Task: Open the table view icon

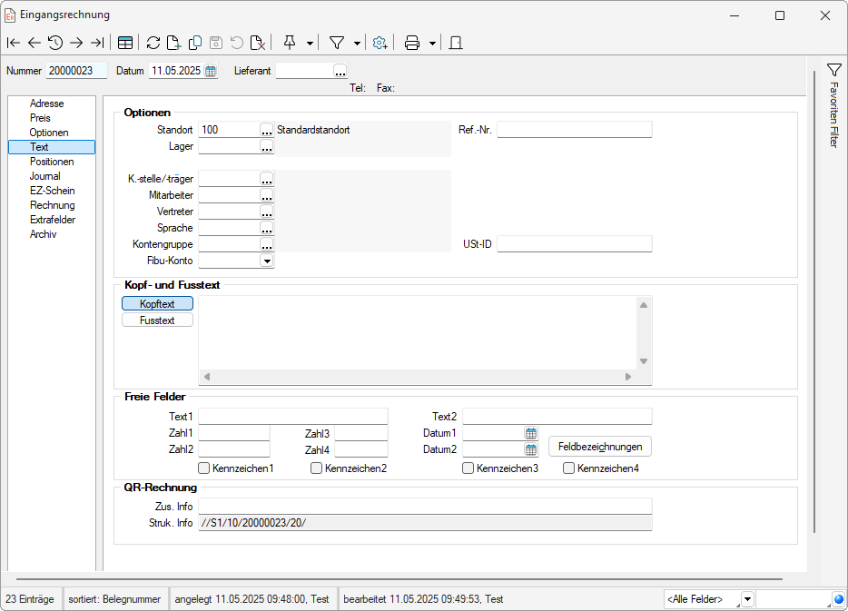Action: click(x=125, y=43)
